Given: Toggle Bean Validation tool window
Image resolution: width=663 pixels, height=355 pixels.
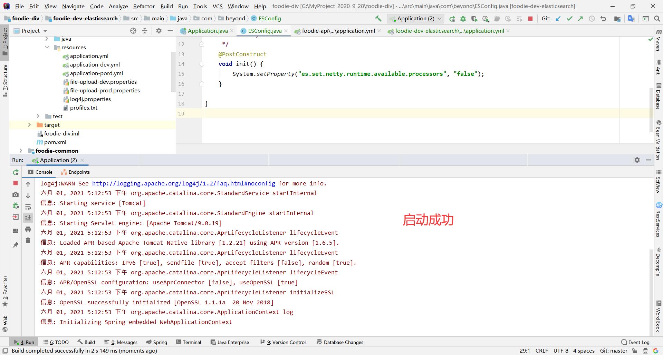Looking at the screenshot, I should click(x=659, y=140).
